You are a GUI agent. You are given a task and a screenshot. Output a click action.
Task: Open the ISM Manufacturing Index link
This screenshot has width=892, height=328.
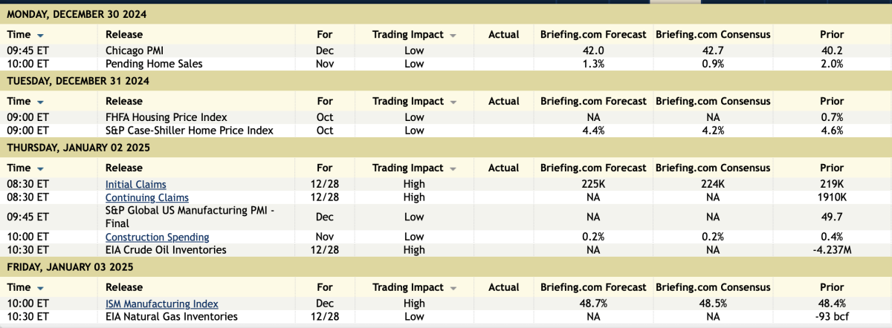[161, 304]
